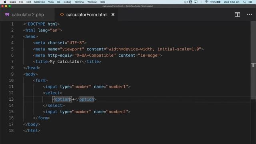Click the closing head tag
Screen dimensions: 256x144
point(32,68)
